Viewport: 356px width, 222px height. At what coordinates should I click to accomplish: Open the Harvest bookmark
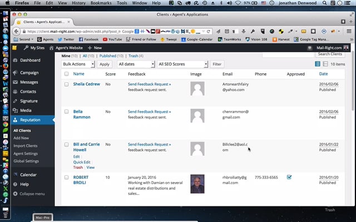[x=281, y=39]
